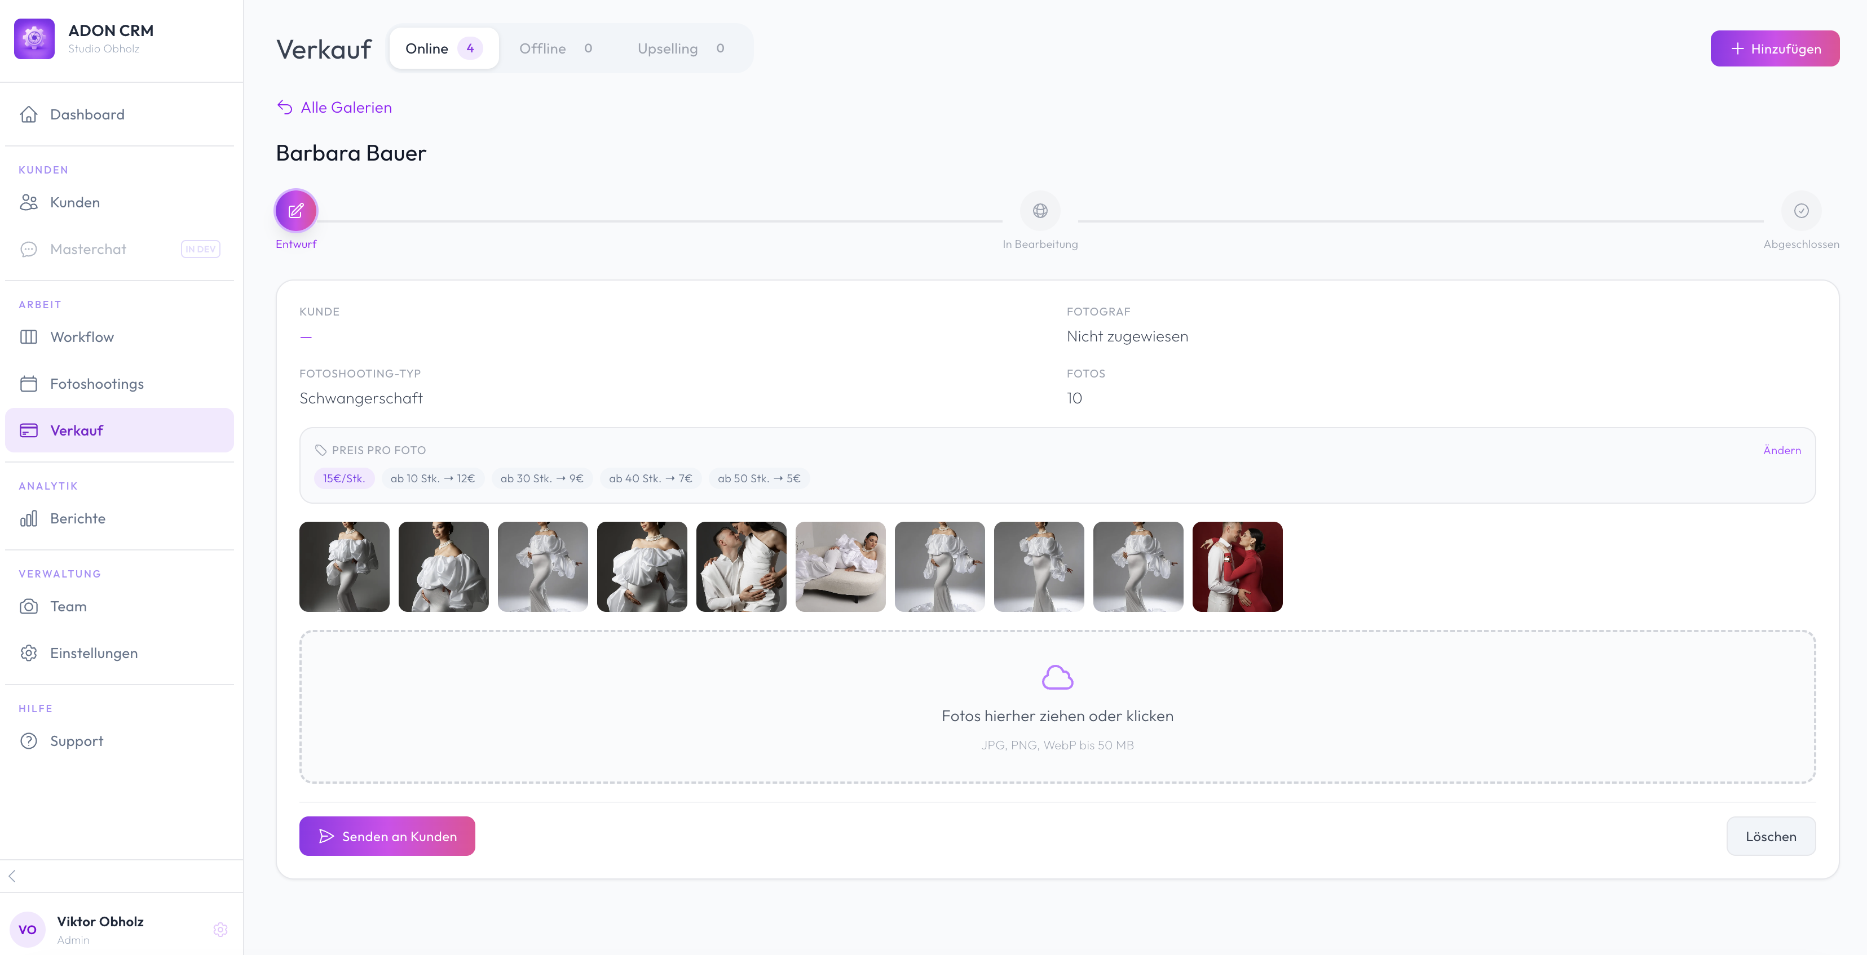Open the red-dress couple photo thumbnail

(x=1237, y=566)
